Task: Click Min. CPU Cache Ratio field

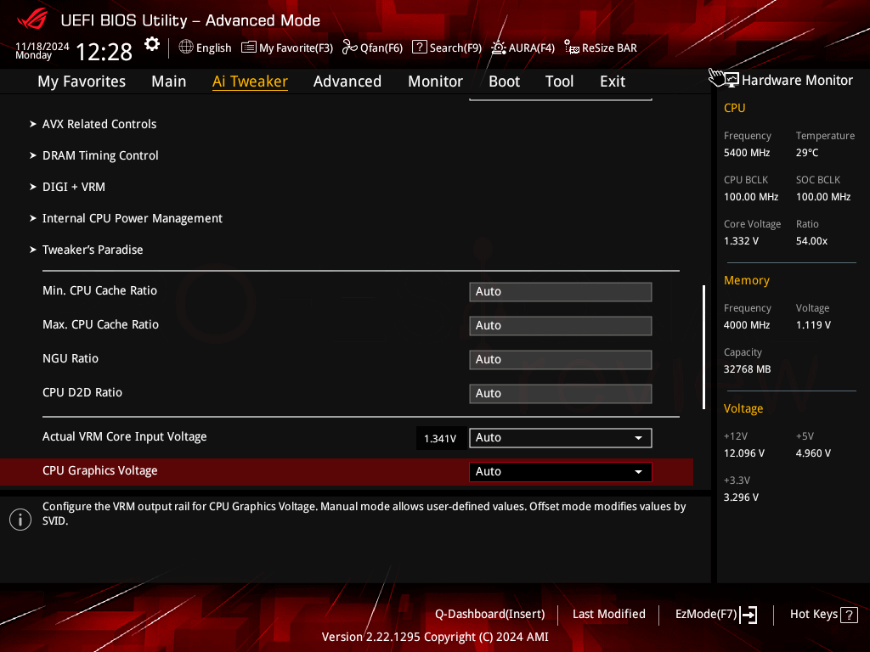Action: 561,292
